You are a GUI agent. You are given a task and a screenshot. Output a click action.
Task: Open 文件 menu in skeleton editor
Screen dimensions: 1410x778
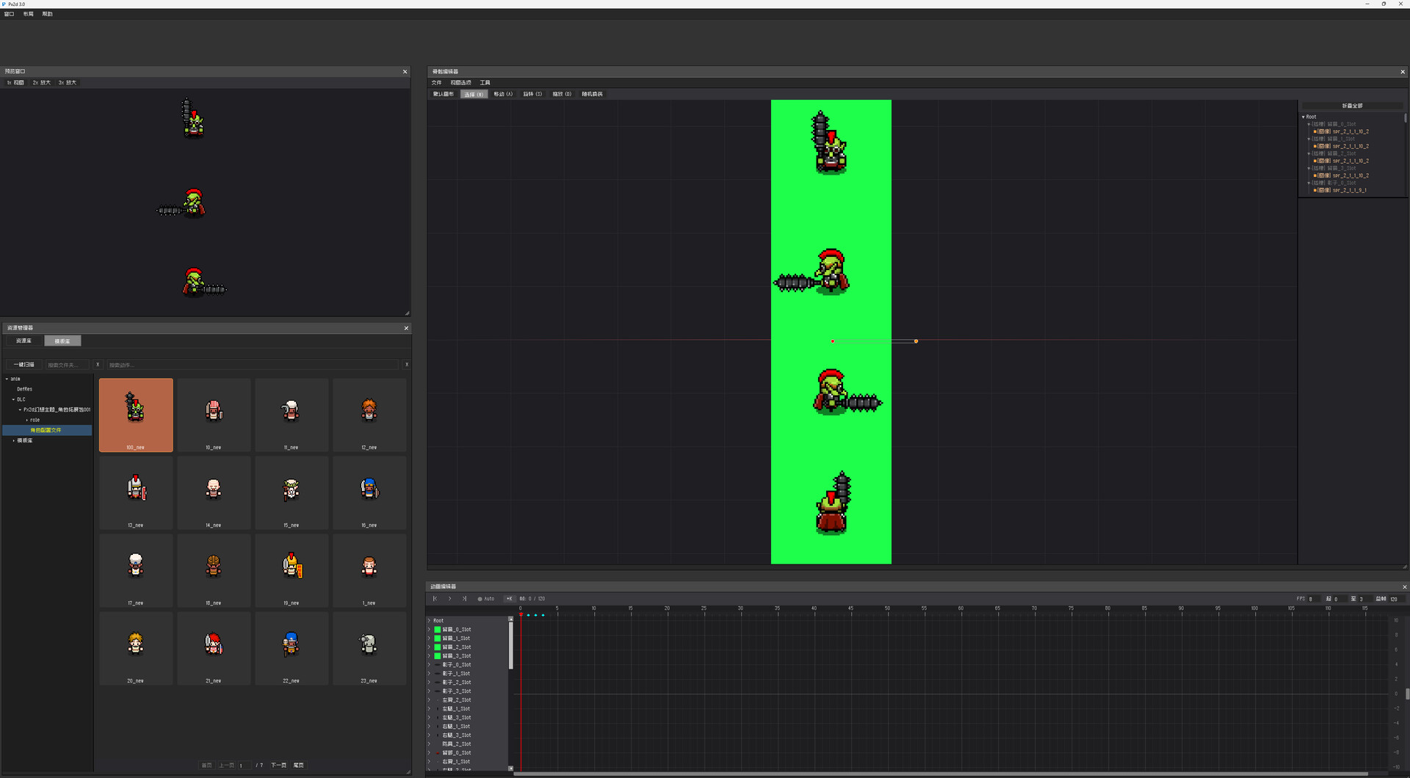click(437, 83)
